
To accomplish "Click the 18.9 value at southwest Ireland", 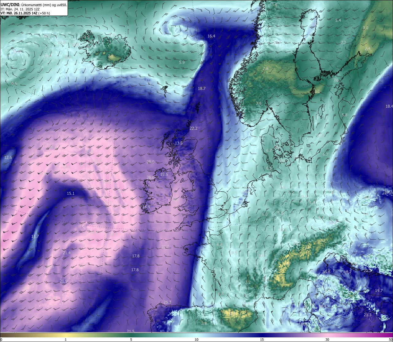I will tap(146, 207).
